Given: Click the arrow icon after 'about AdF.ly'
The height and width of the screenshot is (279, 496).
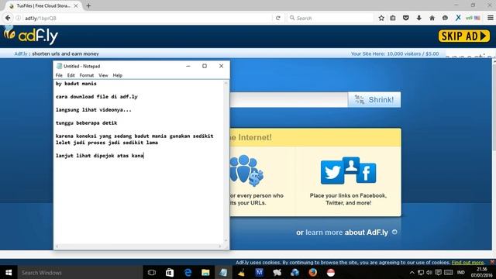Looking at the screenshot, I should (394, 232).
